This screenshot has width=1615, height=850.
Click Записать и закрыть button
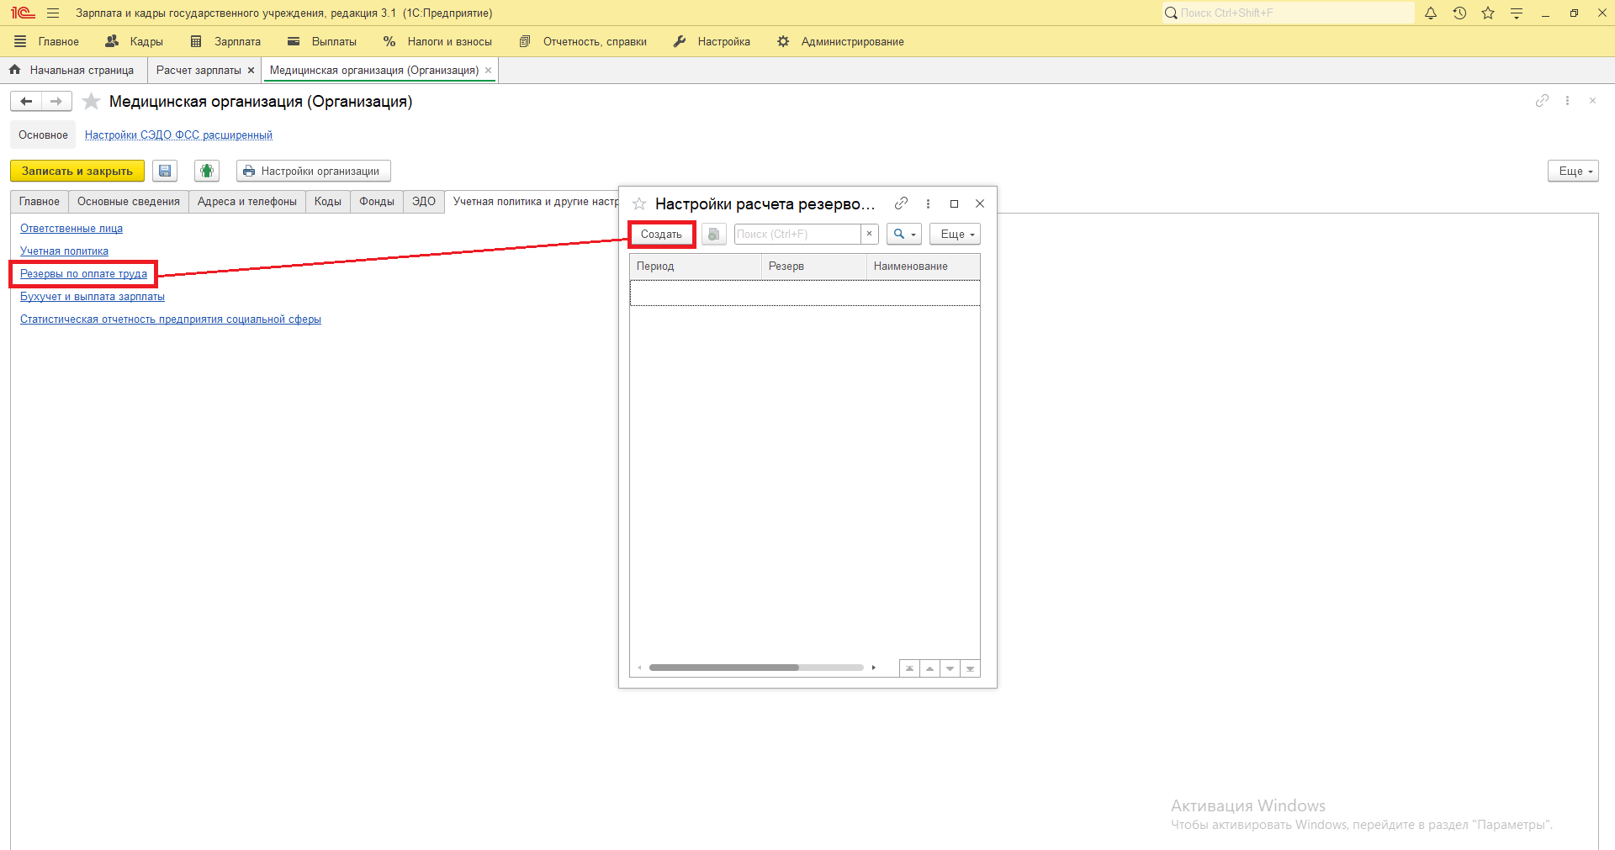[77, 171]
